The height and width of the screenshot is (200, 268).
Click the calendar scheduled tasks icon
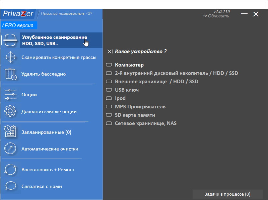coord(10,132)
